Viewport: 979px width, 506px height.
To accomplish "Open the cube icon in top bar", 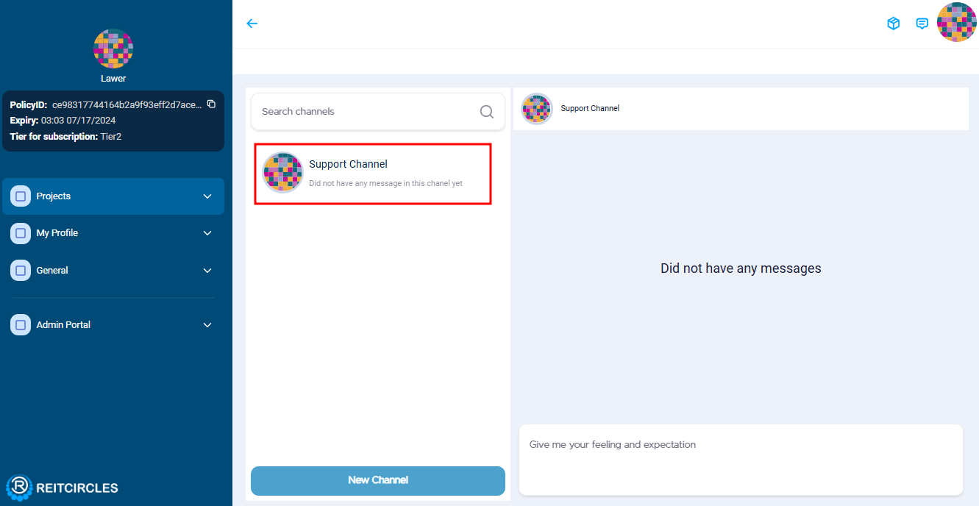I will 894,24.
